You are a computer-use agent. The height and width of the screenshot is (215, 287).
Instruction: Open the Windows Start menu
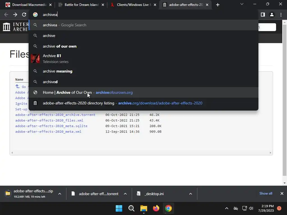pos(119,208)
